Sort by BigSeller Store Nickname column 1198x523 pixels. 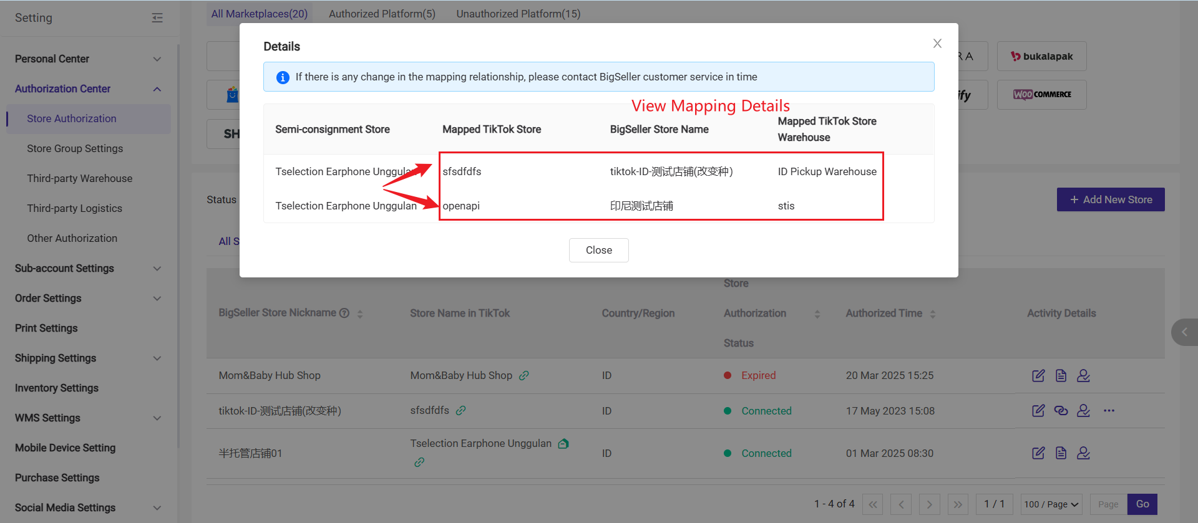[360, 314]
